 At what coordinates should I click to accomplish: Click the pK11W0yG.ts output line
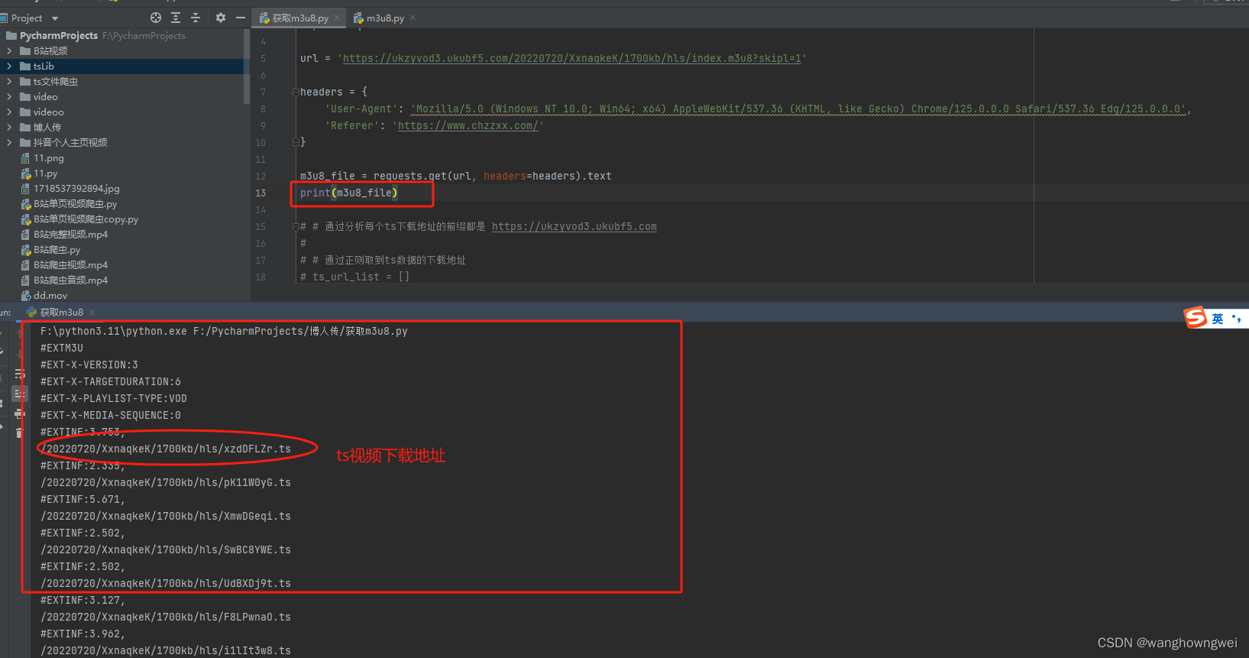(x=166, y=482)
